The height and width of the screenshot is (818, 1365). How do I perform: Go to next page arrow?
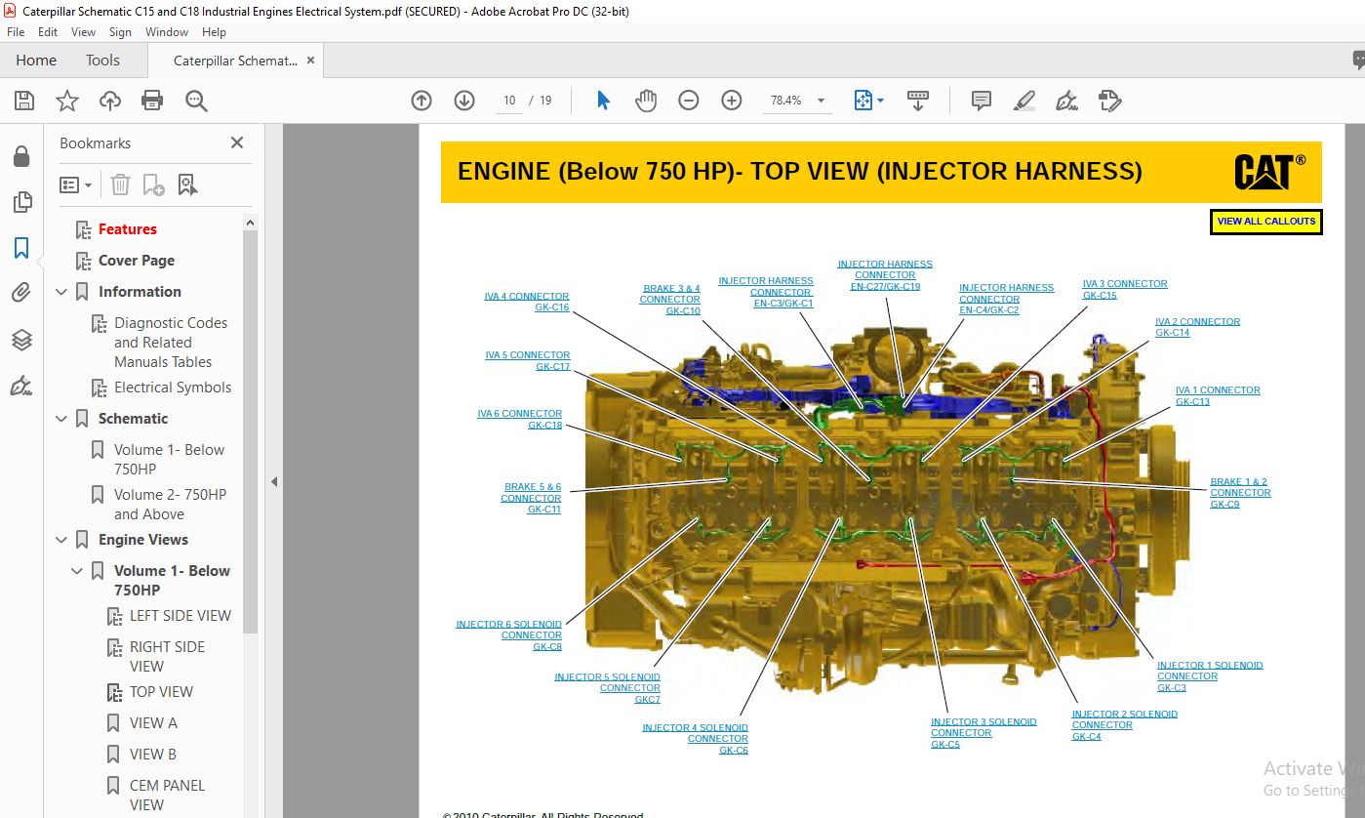(x=464, y=101)
